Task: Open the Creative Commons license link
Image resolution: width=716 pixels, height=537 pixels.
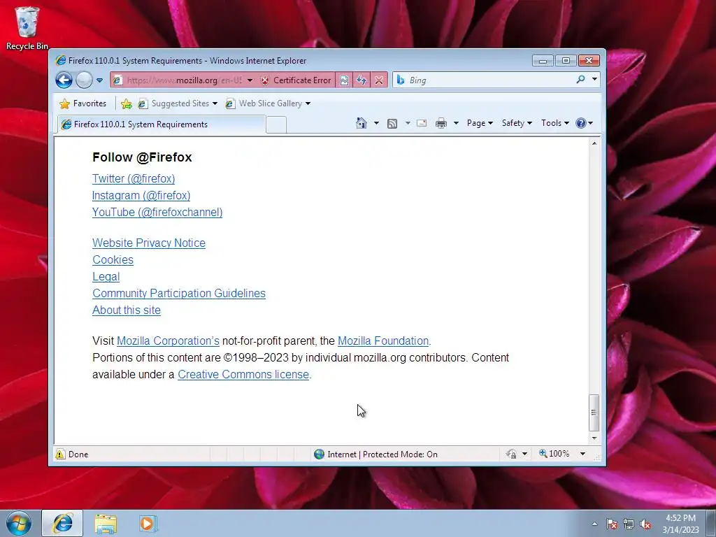Action: 243,375
